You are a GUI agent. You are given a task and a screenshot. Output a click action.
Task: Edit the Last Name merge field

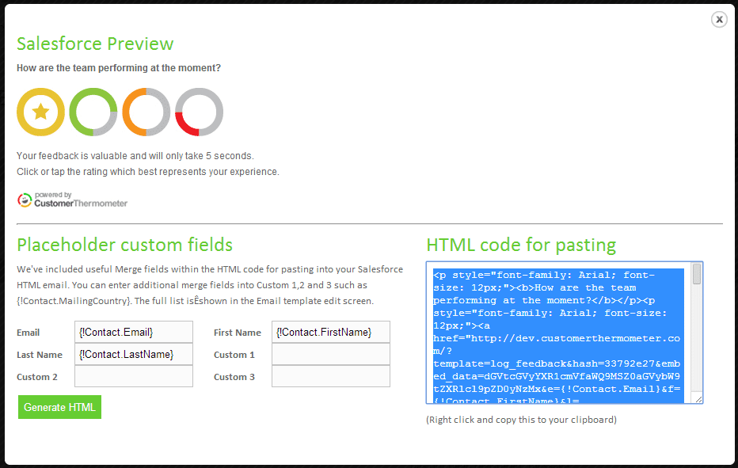[134, 354]
